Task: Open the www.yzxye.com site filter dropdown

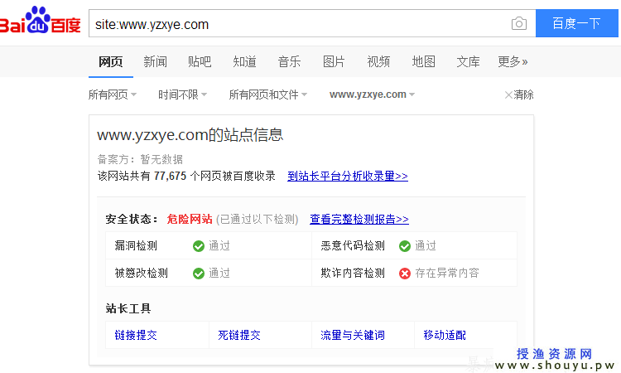Action: click(372, 94)
